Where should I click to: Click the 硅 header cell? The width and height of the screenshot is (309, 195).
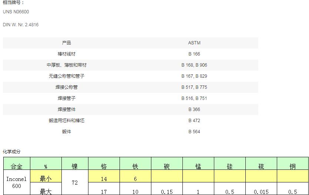[x=230, y=164]
